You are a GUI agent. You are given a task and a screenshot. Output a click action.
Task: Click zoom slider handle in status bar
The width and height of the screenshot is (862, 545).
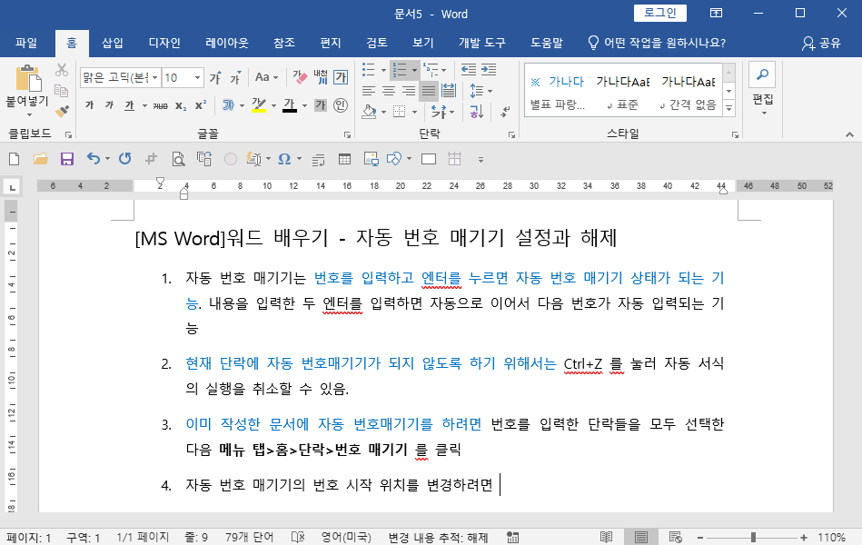pyautogui.click(x=753, y=538)
